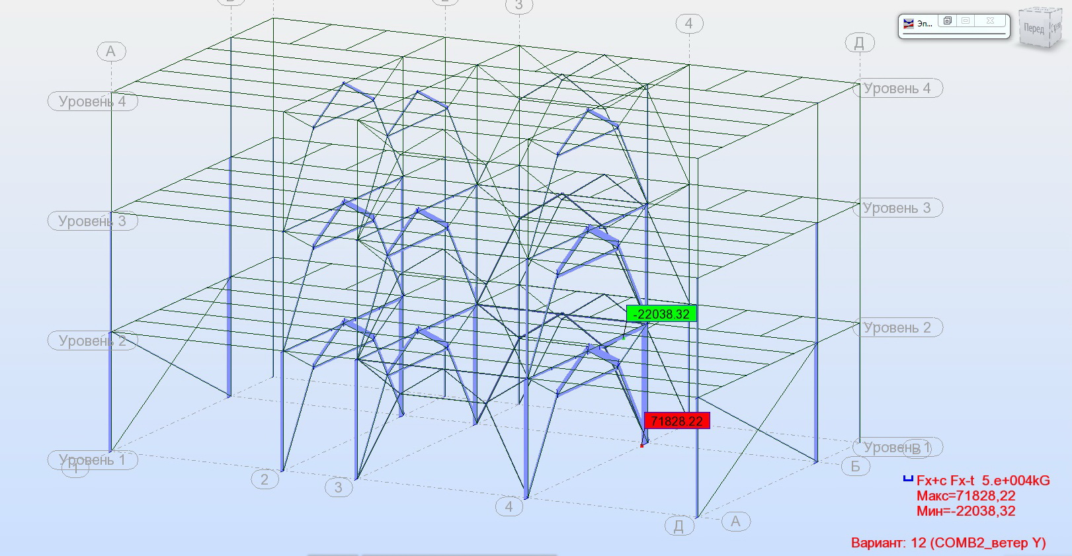Click the axis bubble 'Д' at the bottom
This screenshot has width=1072, height=556.
pos(679,526)
